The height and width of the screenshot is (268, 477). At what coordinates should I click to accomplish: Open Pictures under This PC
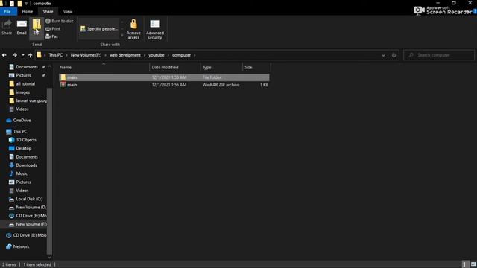tap(23, 182)
